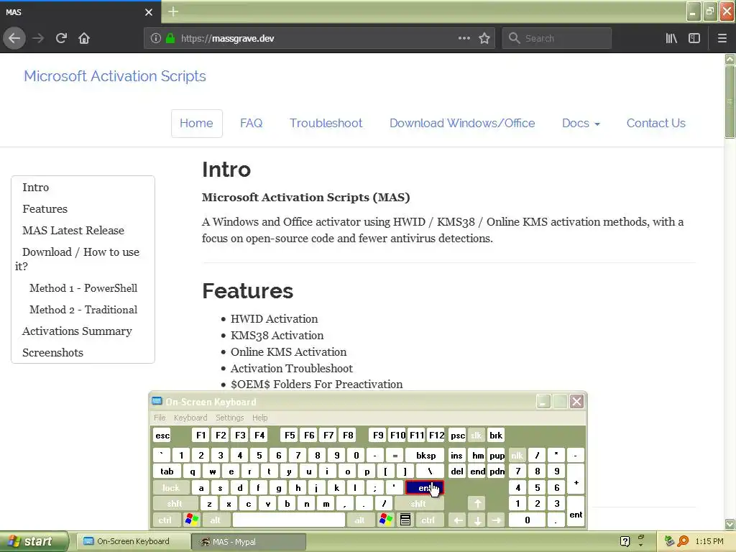
Task: Click the massgrave.dev address bar URL
Action: [227, 39]
